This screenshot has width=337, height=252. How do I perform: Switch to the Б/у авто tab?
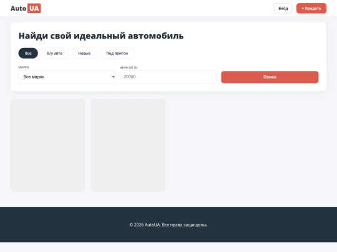55,53
